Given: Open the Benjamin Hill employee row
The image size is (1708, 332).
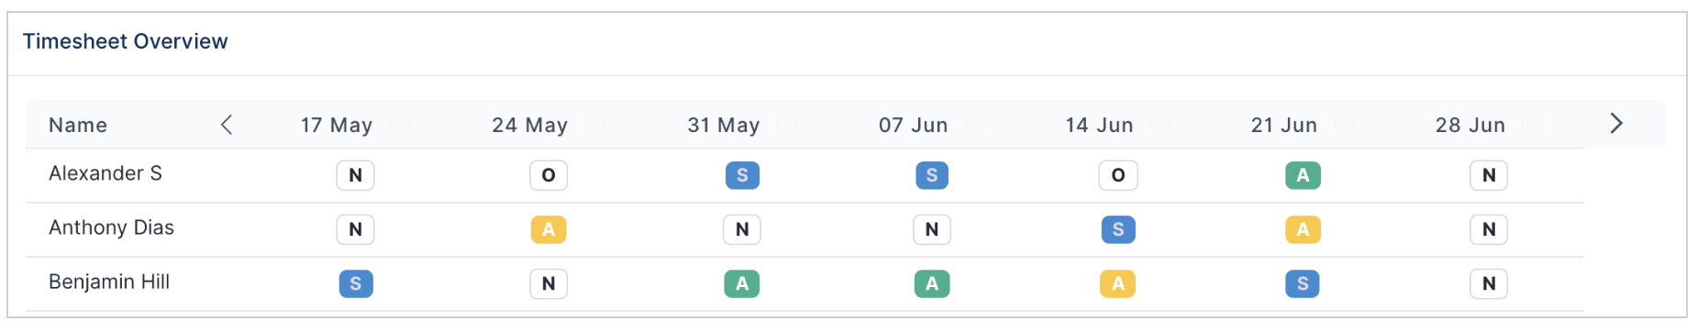Looking at the screenshot, I should point(804,283).
